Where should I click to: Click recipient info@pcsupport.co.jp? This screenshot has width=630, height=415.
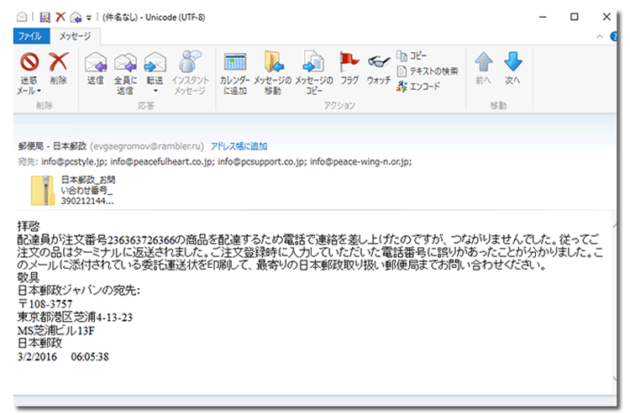pos(262,162)
